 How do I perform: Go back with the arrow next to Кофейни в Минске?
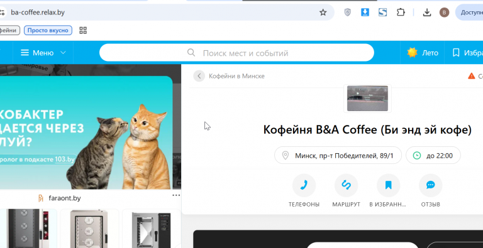[199, 76]
